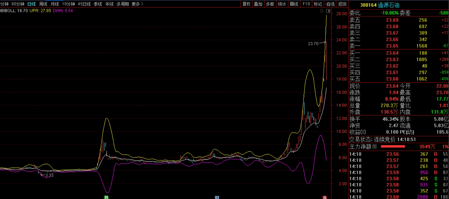Click 换手 turnover 46.34%
The image size is (449, 199).
click(x=390, y=119)
